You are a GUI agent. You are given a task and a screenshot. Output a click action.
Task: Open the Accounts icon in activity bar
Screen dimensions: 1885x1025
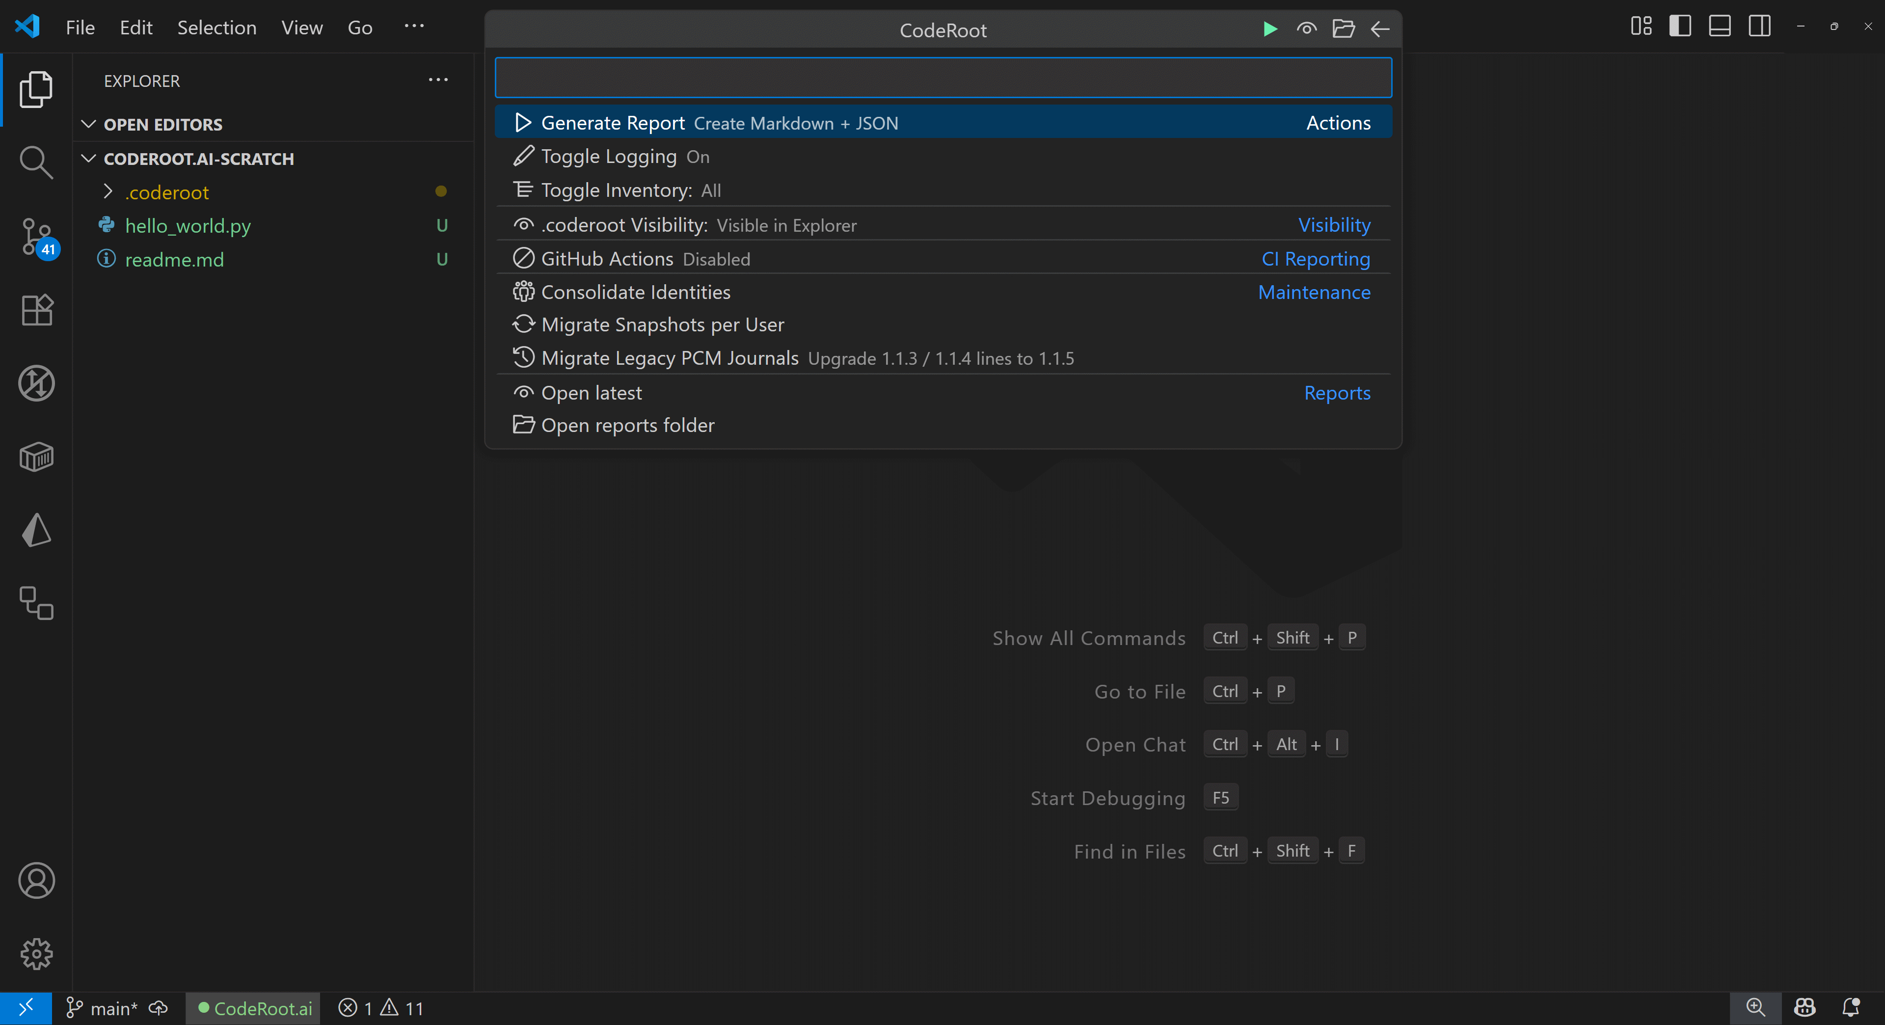point(36,880)
